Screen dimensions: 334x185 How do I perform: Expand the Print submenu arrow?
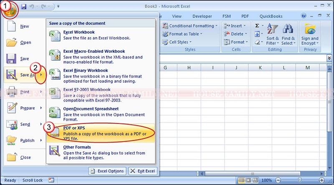pyautogui.click(x=41, y=91)
